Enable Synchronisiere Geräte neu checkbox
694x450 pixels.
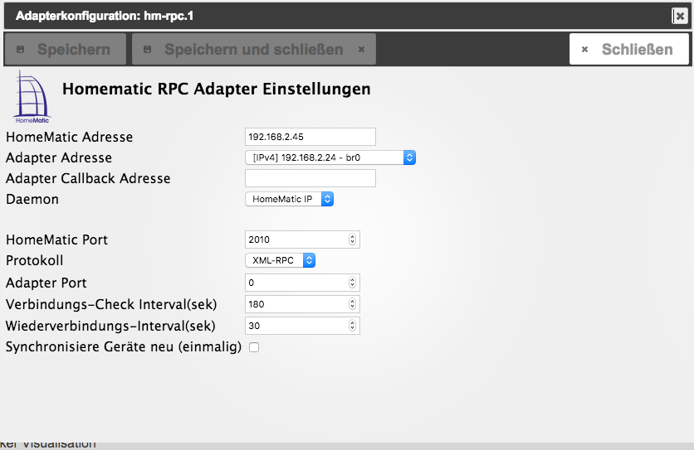[254, 347]
